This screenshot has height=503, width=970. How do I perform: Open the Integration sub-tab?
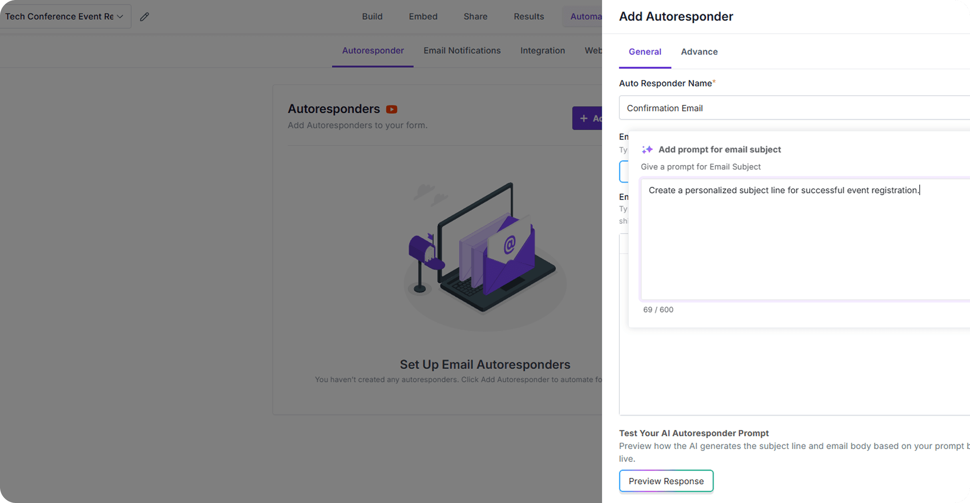[x=542, y=51]
